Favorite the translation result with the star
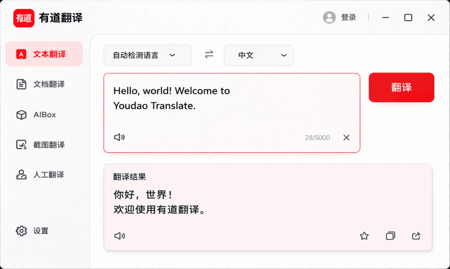450x269 pixels. click(364, 236)
